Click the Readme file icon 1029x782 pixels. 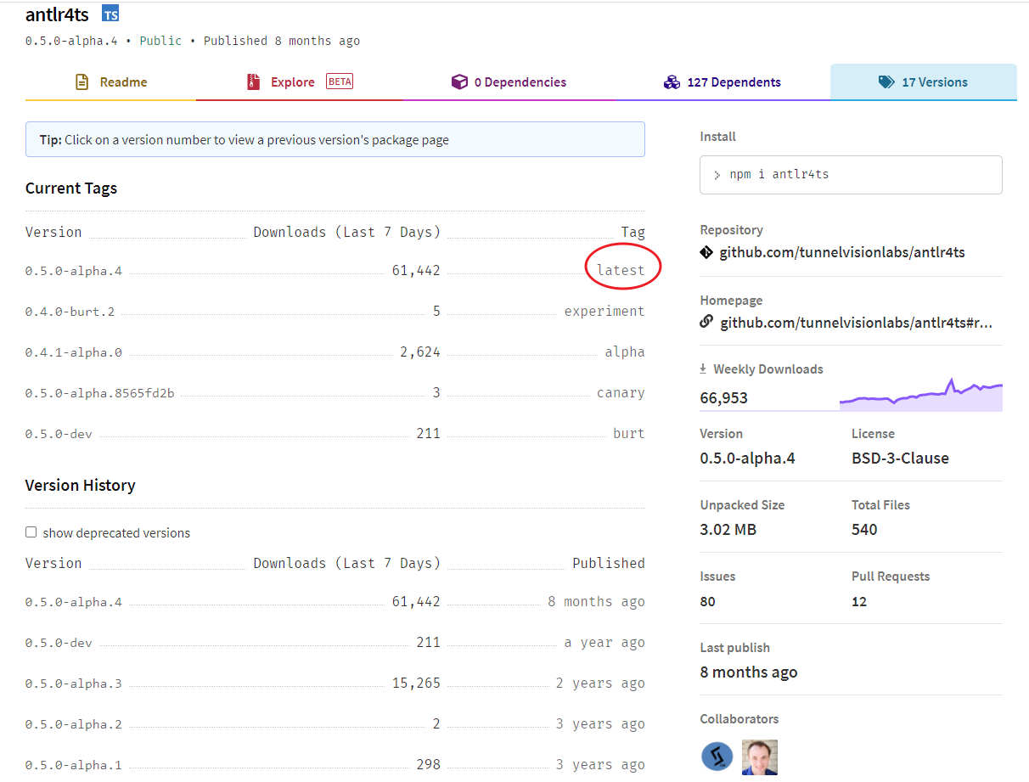click(x=82, y=82)
